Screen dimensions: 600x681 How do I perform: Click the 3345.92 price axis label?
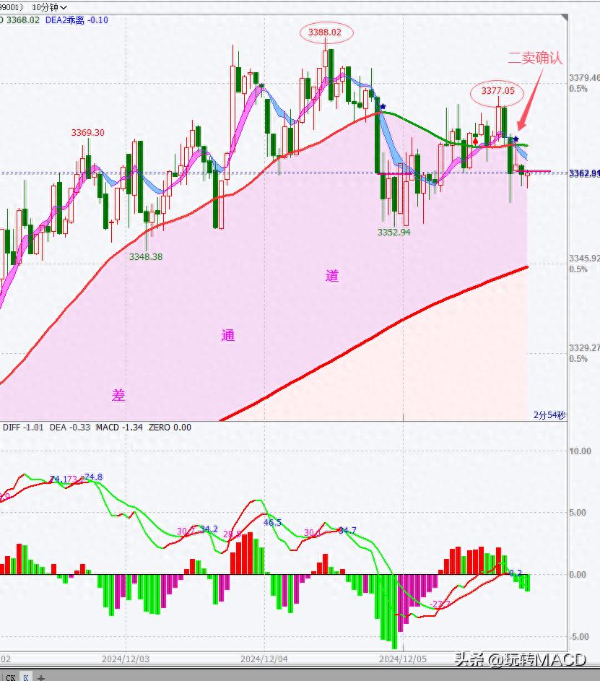[x=584, y=259]
